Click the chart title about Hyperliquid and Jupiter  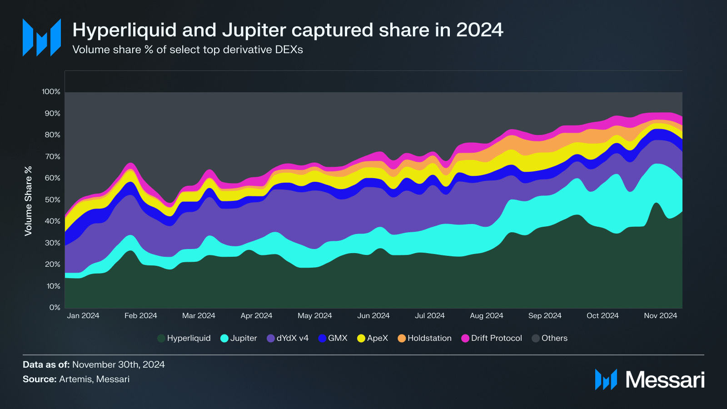[288, 30]
